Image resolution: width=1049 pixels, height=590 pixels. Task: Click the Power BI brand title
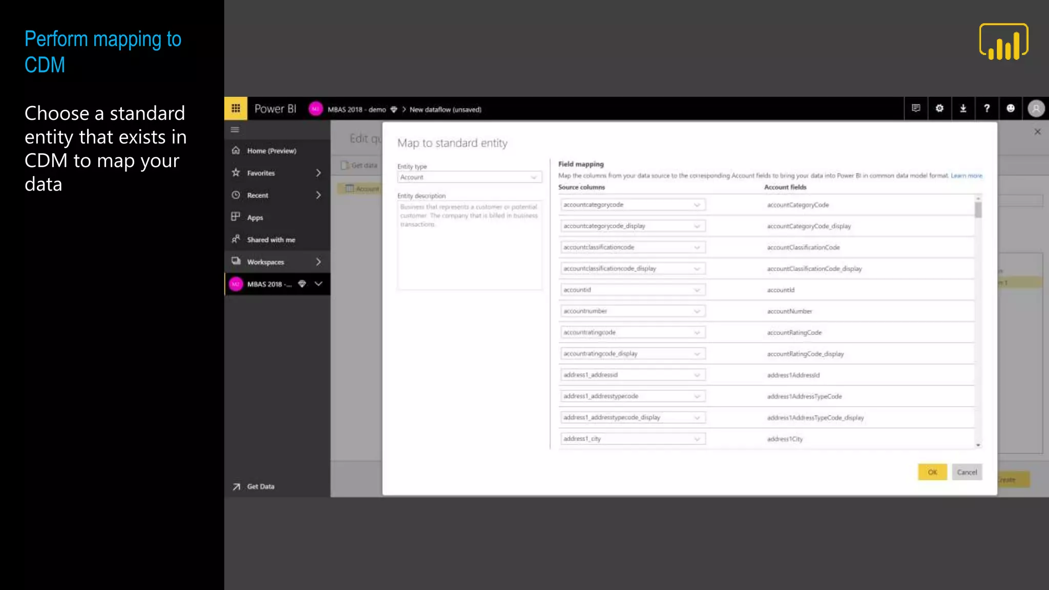(x=275, y=109)
